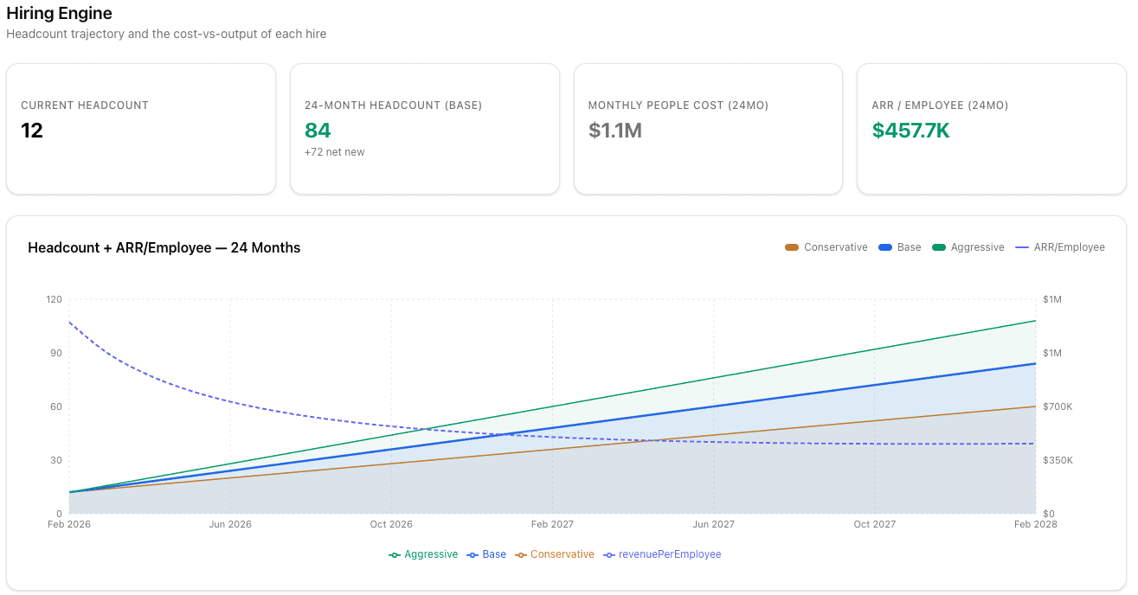Select the Feb 2027 x-axis label

tap(552, 524)
